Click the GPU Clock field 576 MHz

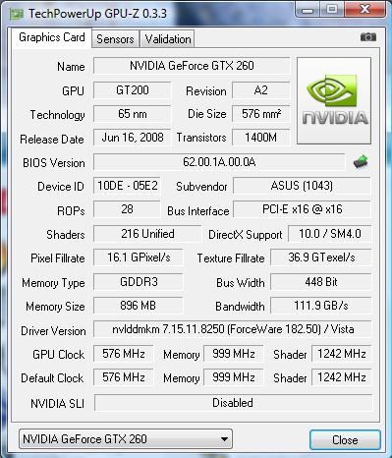click(124, 354)
